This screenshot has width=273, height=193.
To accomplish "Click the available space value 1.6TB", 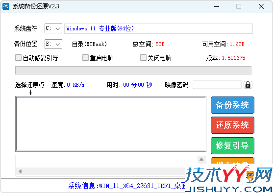I will [237, 44].
